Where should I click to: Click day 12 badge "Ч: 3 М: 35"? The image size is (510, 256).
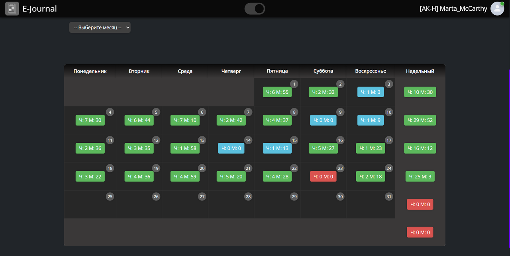pyautogui.click(x=139, y=148)
